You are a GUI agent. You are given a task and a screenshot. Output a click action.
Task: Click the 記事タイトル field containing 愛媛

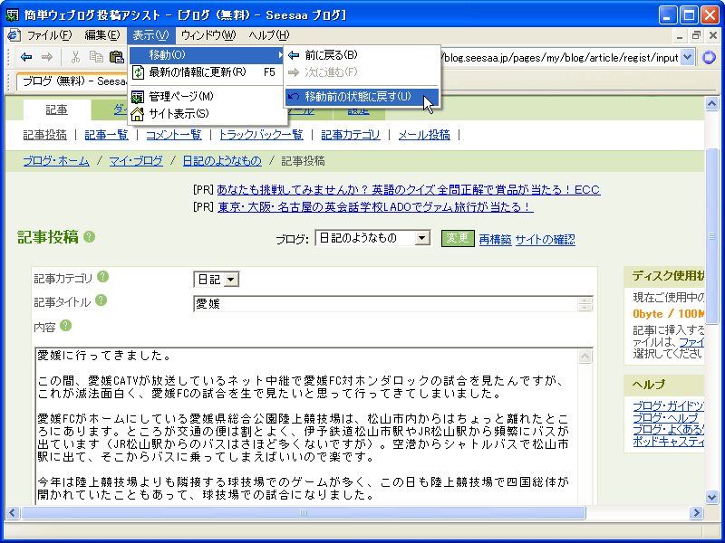[x=386, y=304]
